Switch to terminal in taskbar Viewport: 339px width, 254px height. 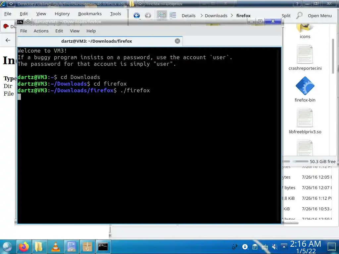point(103,246)
